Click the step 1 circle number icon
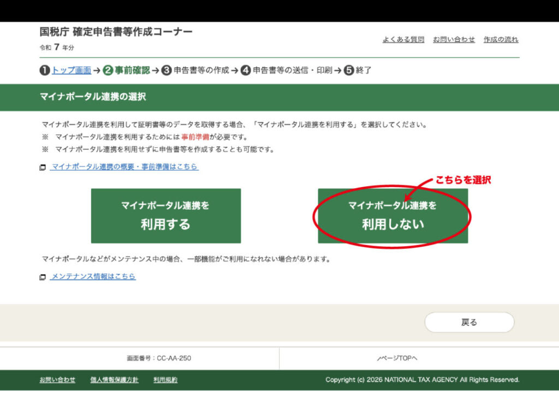The height and width of the screenshot is (394, 559). coord(44,70)
